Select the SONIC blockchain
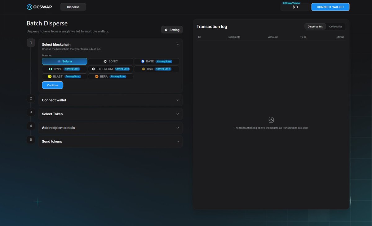This screenshot has width=372, height=226. click(x=111, y=61)
